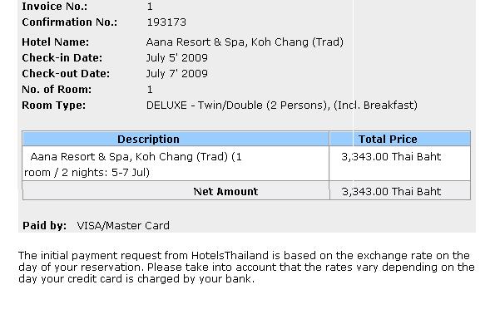Image resolution: width=495 pixels, height=319 pixels.
Task: Click the Check-in Date value July 5' 2009
Action: click(176, 57)
